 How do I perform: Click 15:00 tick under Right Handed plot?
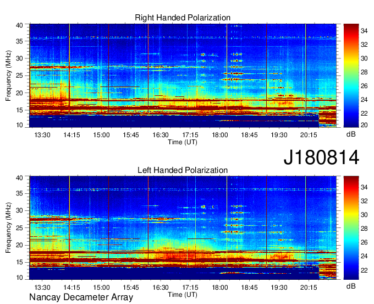click(101, 135)
